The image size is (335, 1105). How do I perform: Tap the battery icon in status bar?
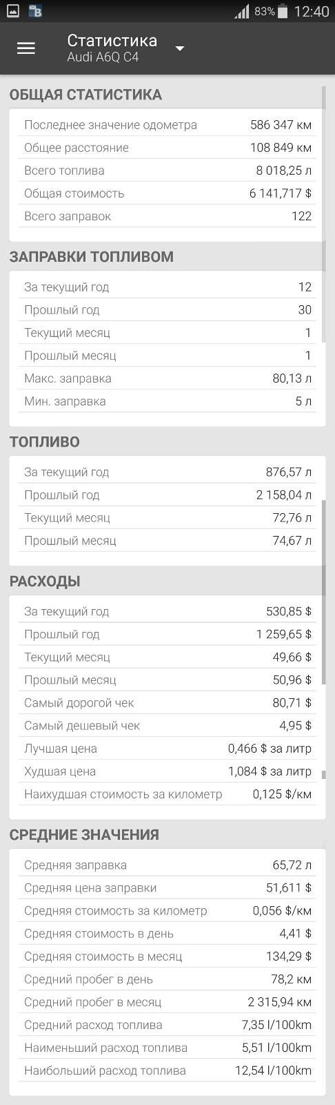(x=283, y=11)
